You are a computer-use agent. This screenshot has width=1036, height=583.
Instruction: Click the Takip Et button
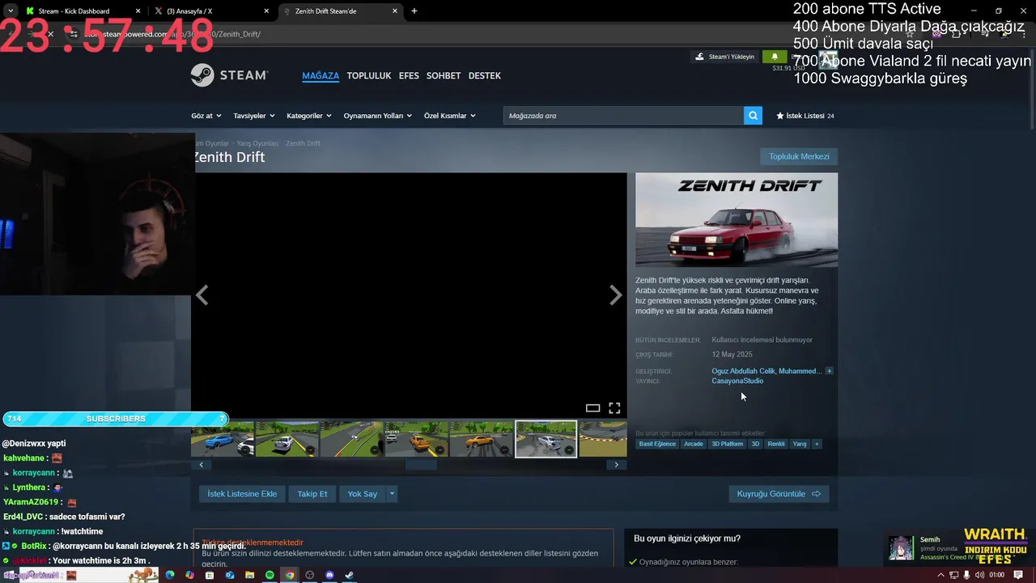(312, 494)
